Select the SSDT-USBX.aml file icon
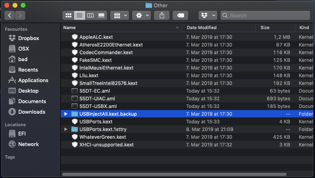The width and height of the screenshot is (315, 178). (75, 106)
